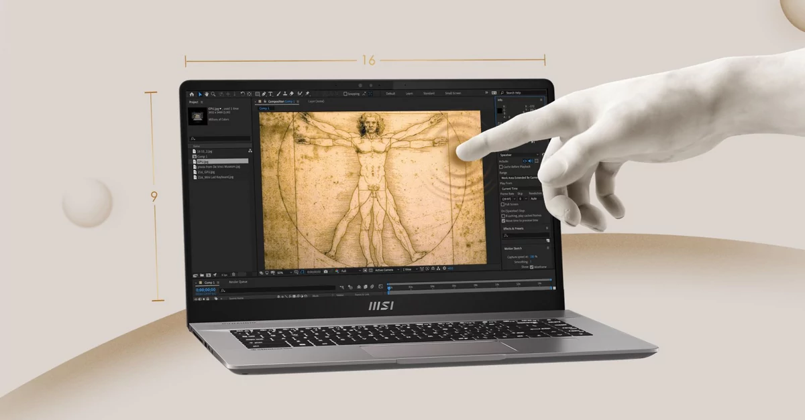
Task: Open the '1 View' layout dropdown
Action: coord(409,271)
